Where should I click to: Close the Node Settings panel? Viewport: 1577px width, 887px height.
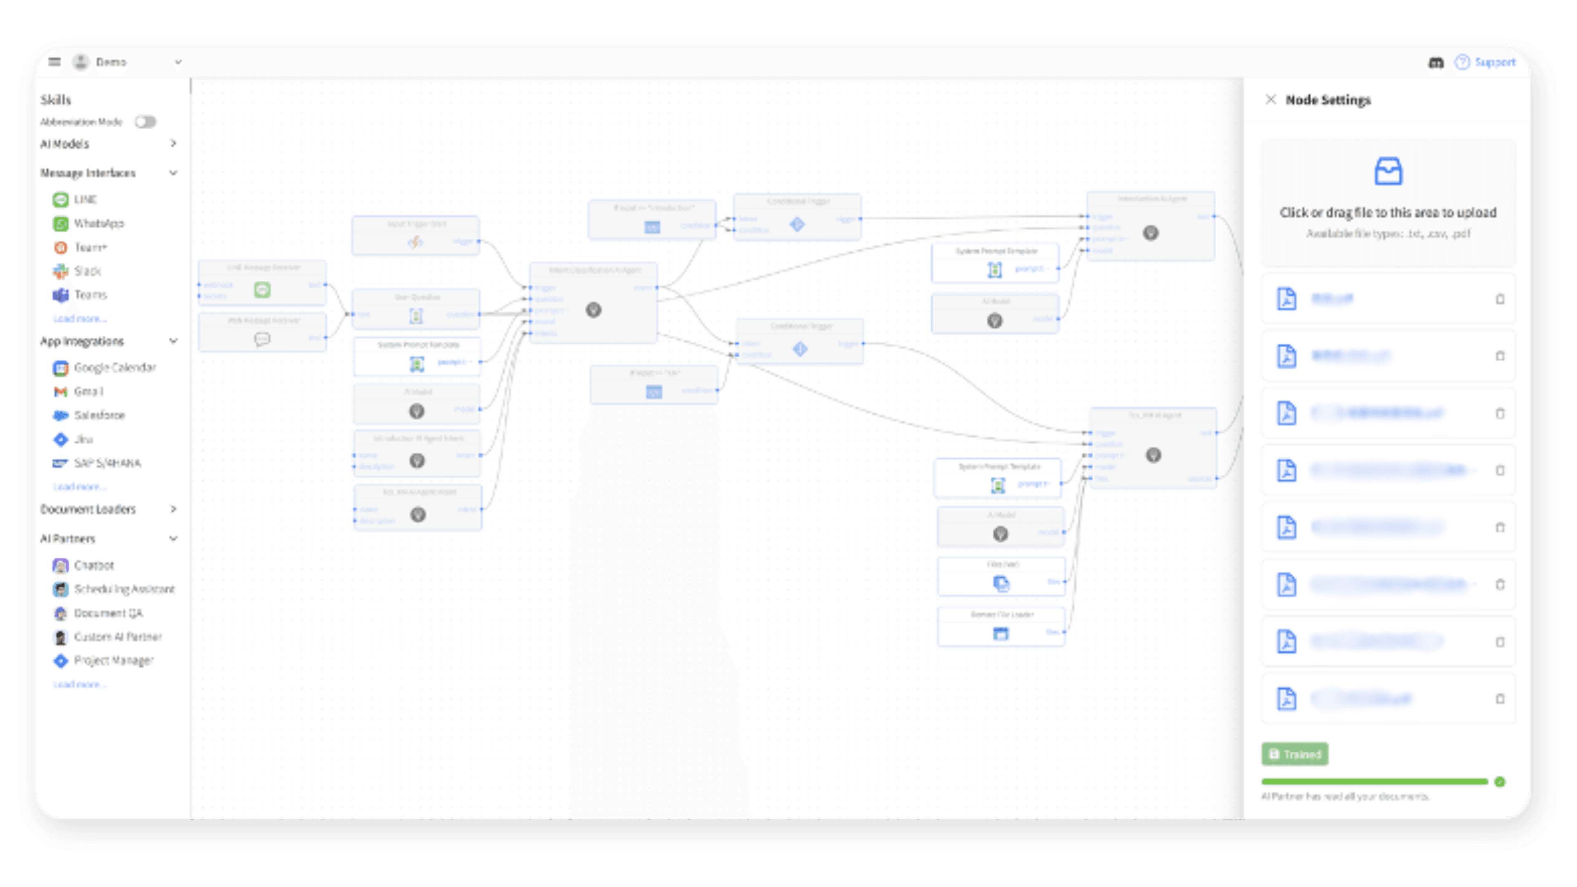(x=1271, y=100)
